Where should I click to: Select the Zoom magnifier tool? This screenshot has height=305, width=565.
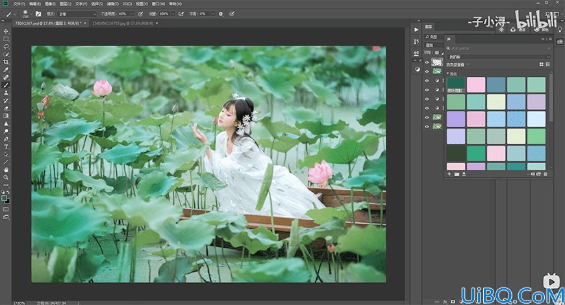(6, 178)
